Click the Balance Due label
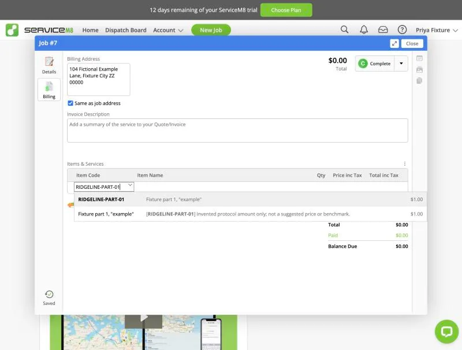The image size is (462, 350). (x=342, y=246)
